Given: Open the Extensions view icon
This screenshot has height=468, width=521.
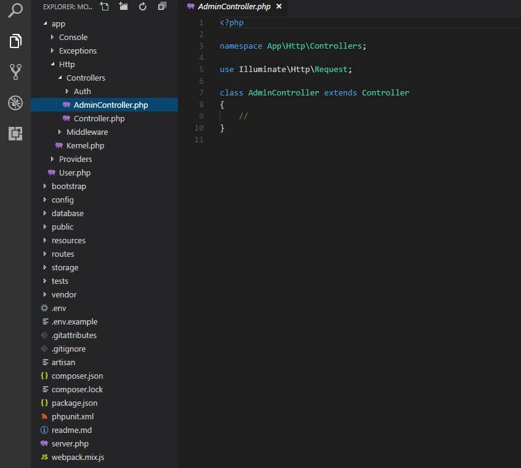Looking at the screenshot, I should [x=15, y=134].
